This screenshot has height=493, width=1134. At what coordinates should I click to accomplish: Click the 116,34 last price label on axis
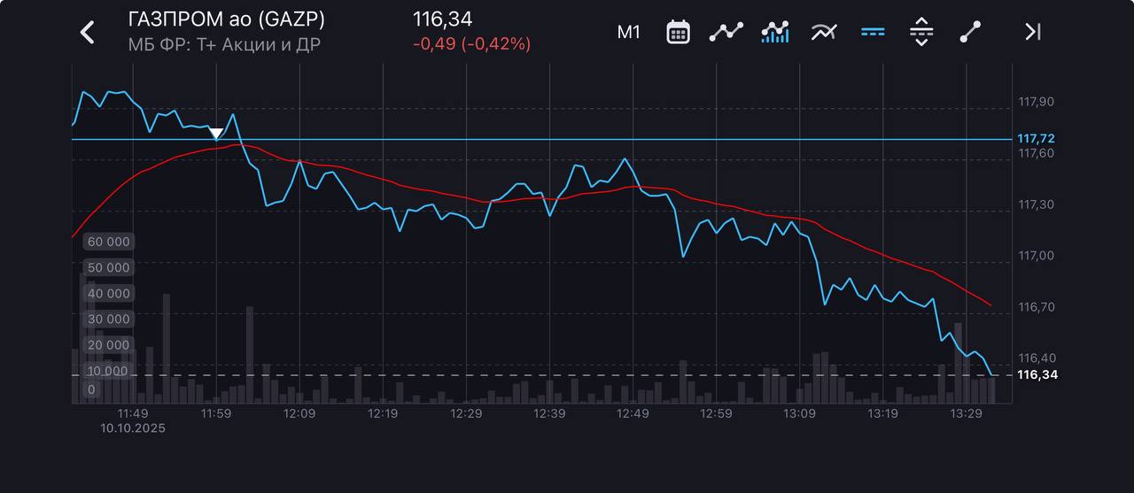click(x=1037, y=375)
